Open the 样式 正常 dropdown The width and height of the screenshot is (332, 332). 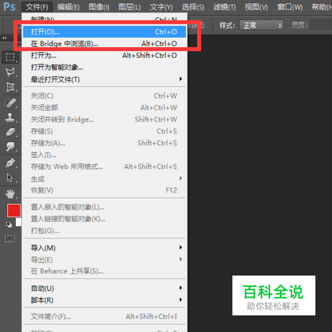coord(262,25)
